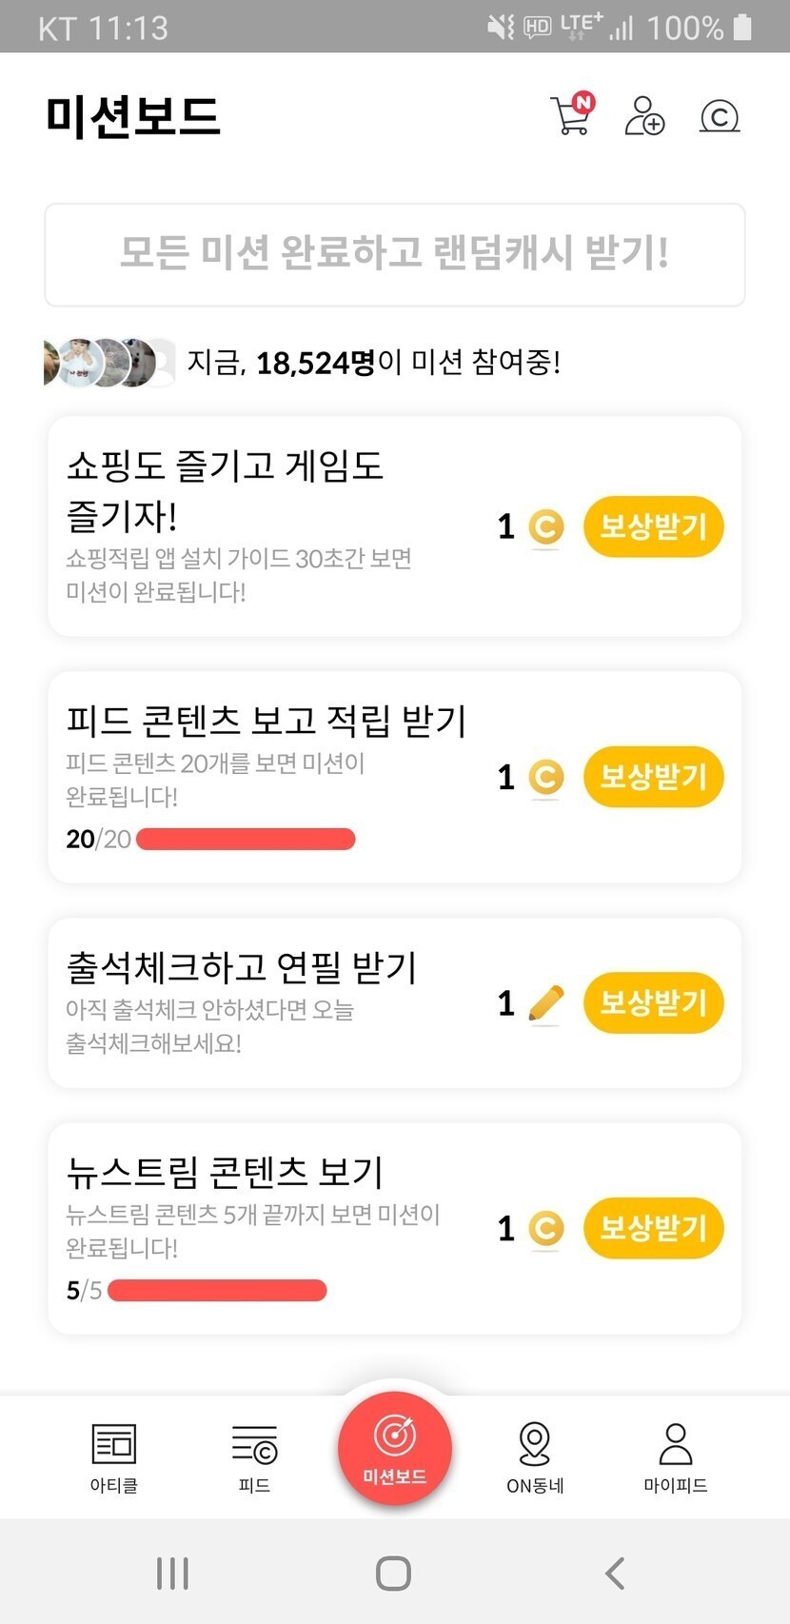790x1624 pixels.
Task: Claim pencil reward for 출석체크 mission
Action: (653, 1002)
